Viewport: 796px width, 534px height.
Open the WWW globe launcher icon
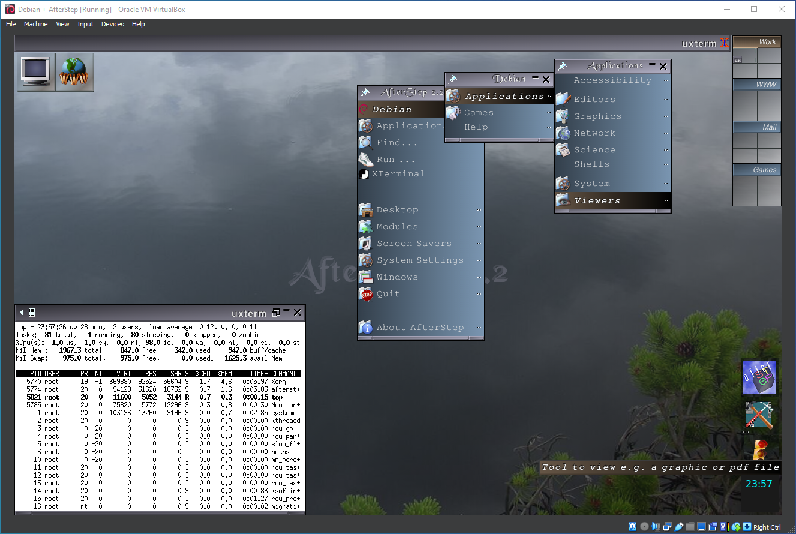tap(74, 72)
